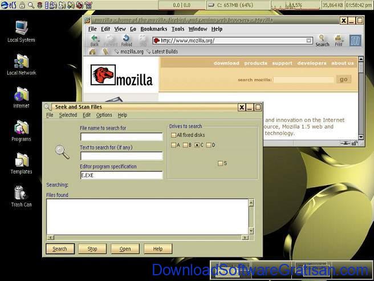Screen dimensions: 374x281
Task: Click the mozilla.org bookmark link
Action: point(129,51)
